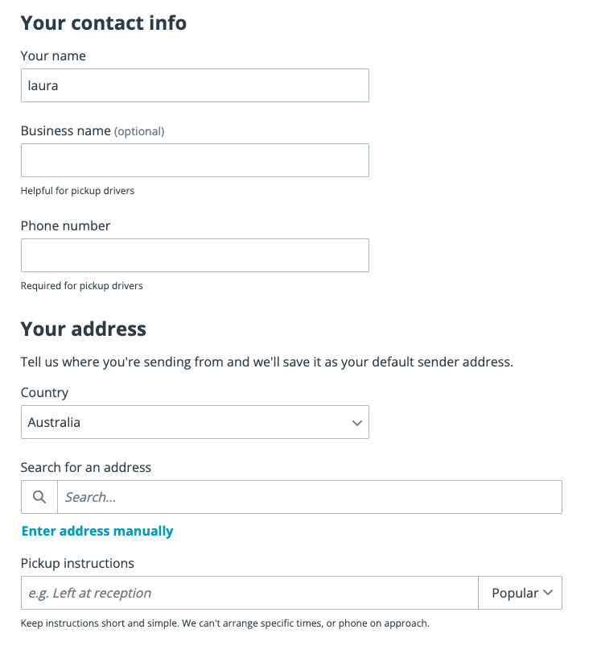Click the "Required for pickup drivers" hint
The height and width of the screenshot is (654, 593).
pyautogui.click(x=82, y=286)
